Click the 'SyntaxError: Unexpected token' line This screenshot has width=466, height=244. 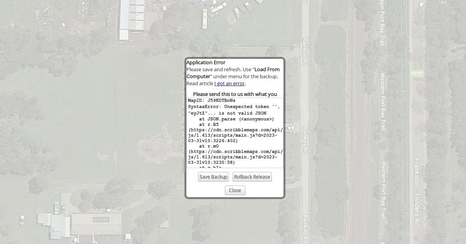[234, 107]
